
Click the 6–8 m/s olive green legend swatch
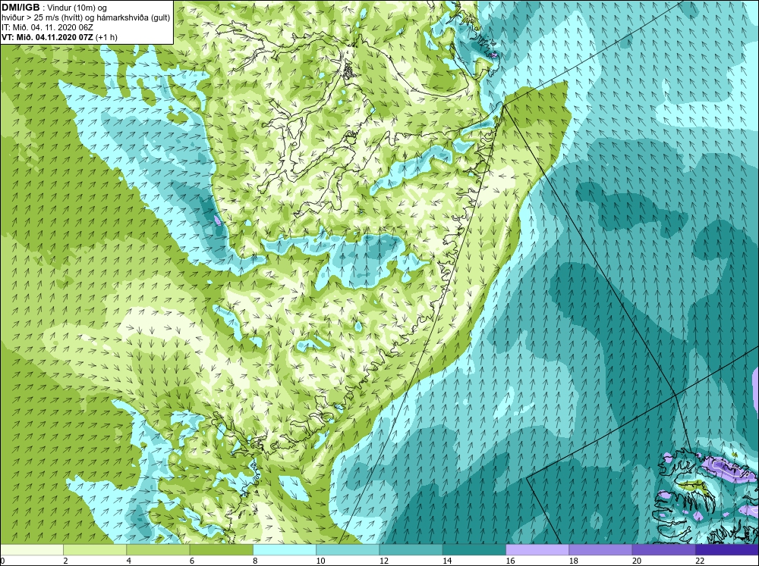pyautogui.click(x=221, y=550)
